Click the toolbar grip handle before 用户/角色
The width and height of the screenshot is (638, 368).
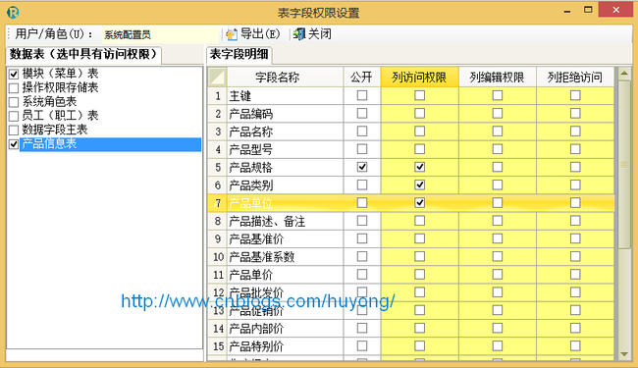(9, 34)
